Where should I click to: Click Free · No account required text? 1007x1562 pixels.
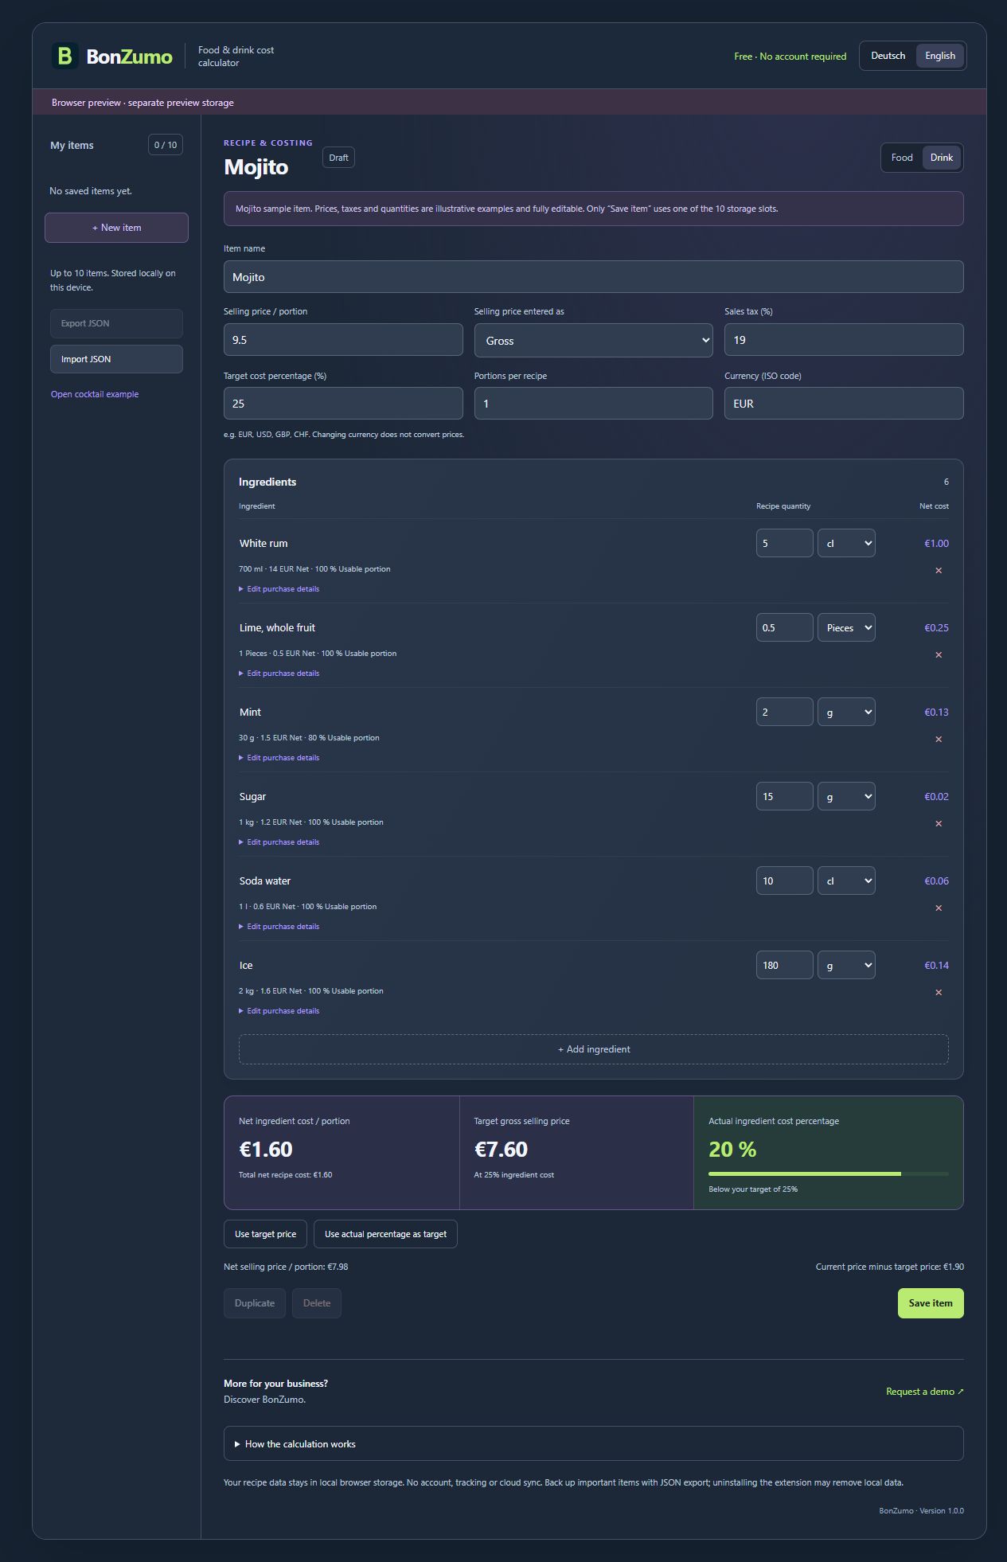coord(790,57)
